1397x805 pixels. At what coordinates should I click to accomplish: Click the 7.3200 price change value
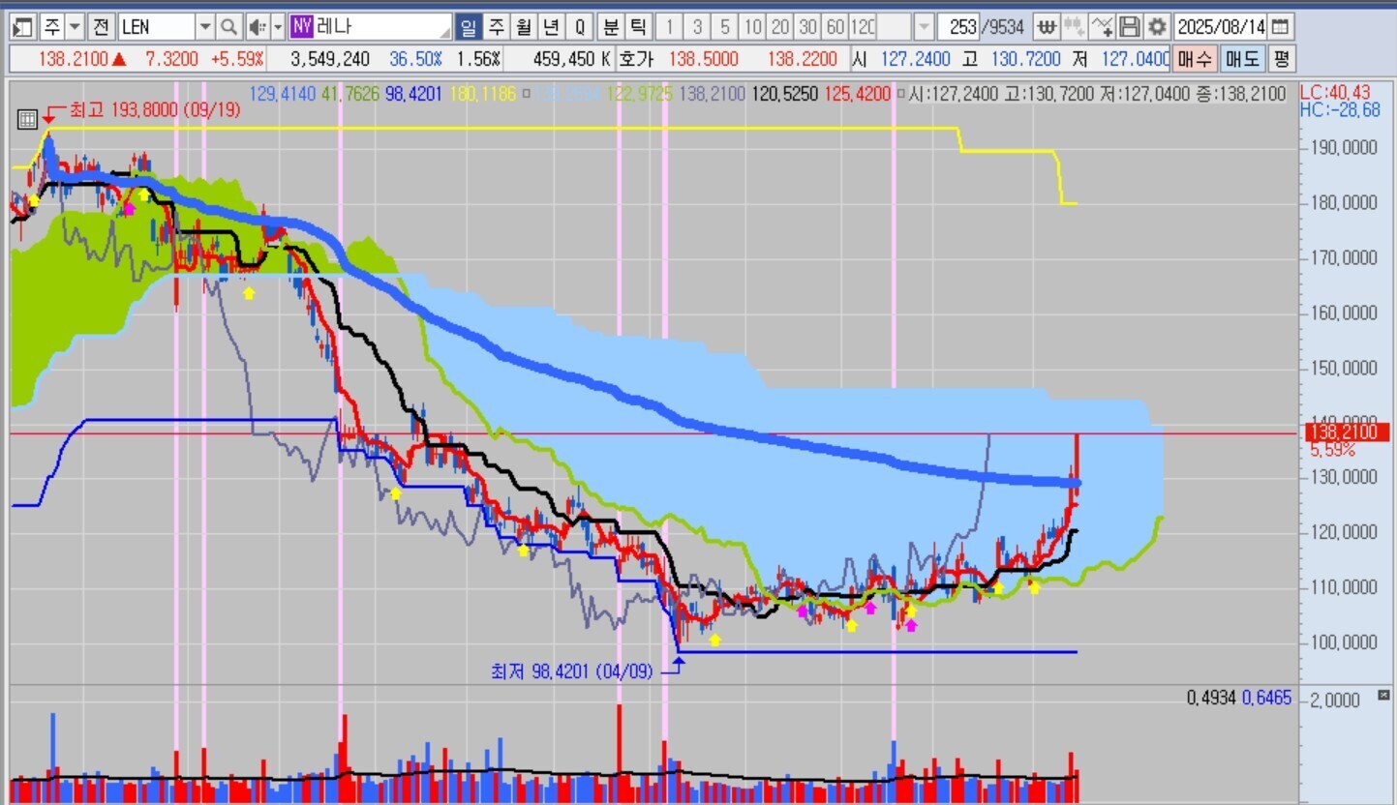point(171,59)
